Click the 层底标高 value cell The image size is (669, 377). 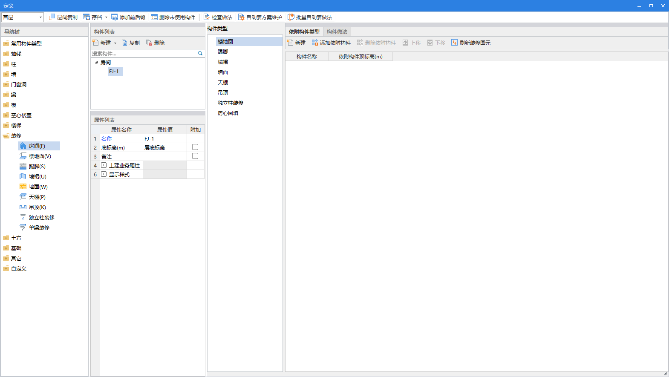click(x=165, y=147)
